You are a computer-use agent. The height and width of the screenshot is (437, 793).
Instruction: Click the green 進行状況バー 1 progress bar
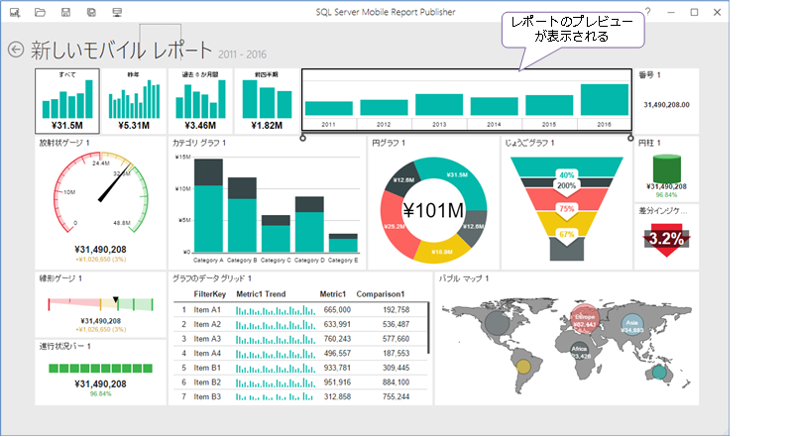click(x=101, y=369)
